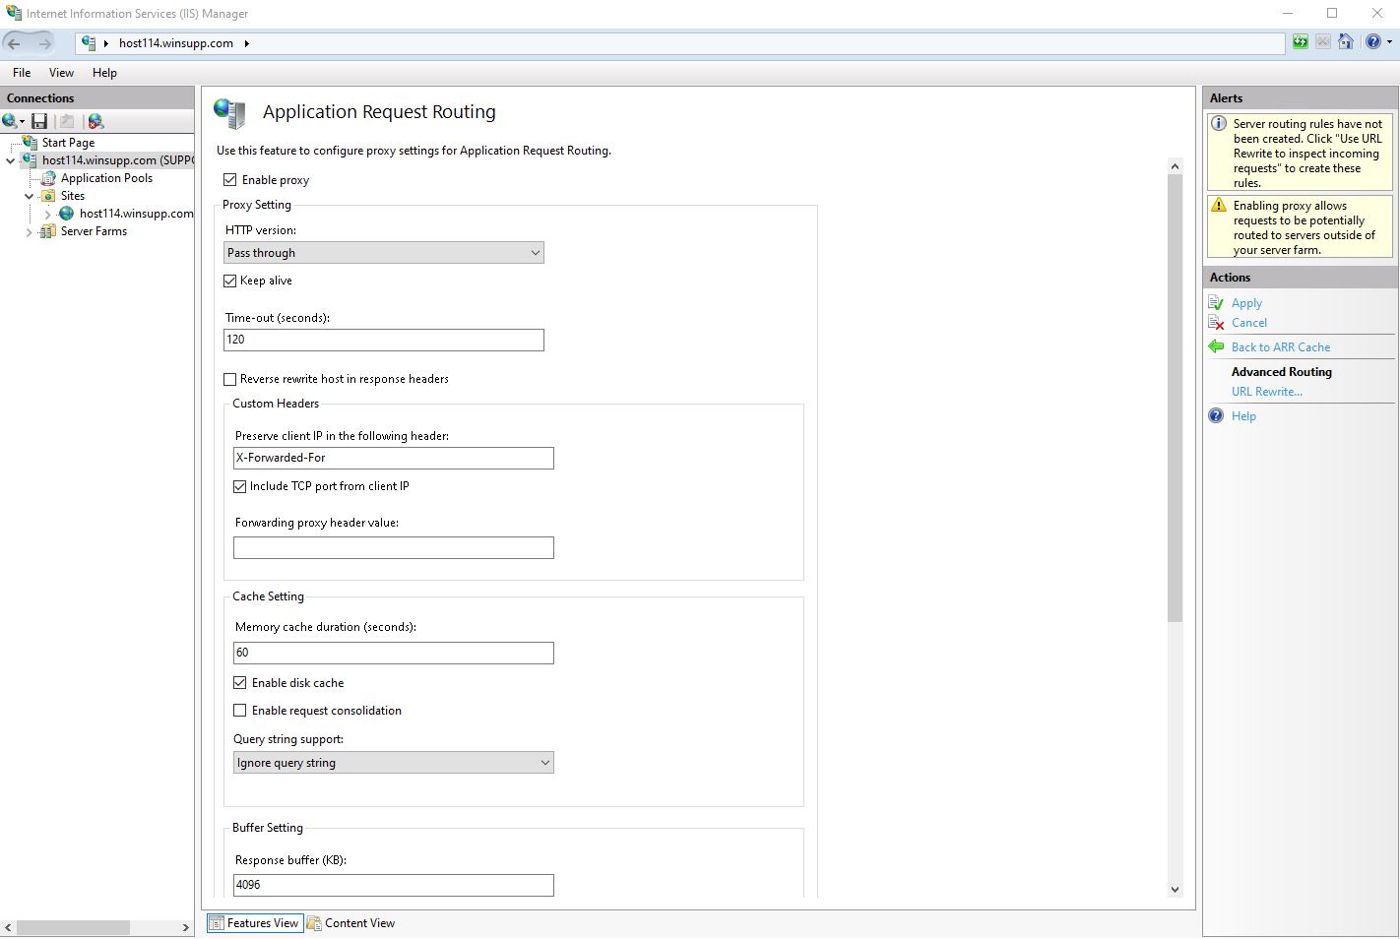Click the Server Farms icon
This screenshot has height=939, width=1400.
[48, 231]
